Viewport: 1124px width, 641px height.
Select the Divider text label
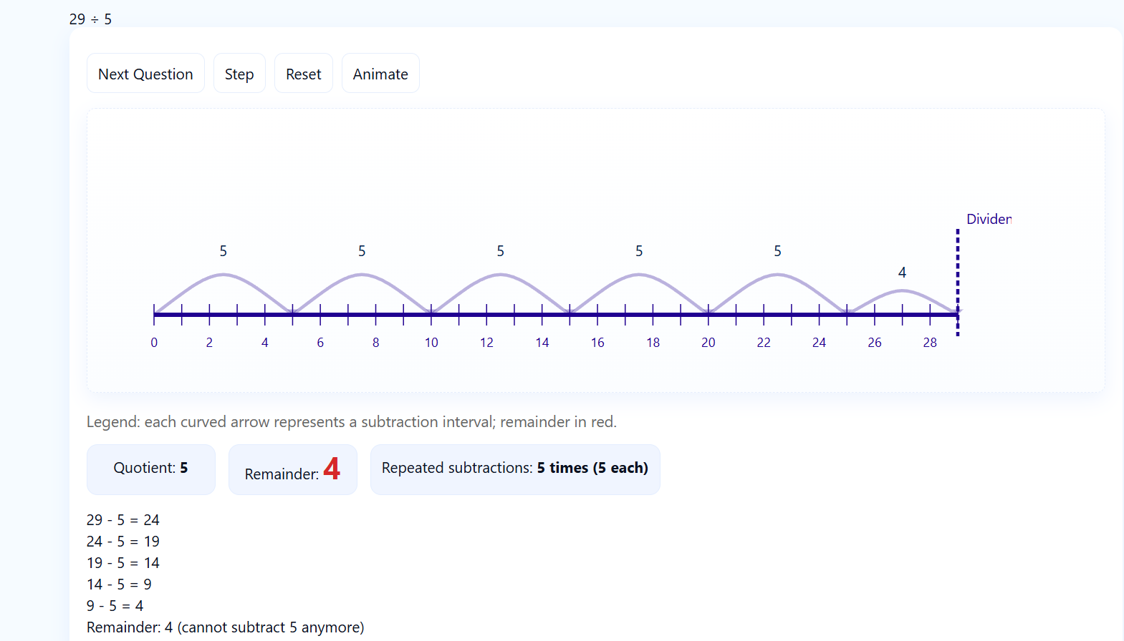coord(989,219)
